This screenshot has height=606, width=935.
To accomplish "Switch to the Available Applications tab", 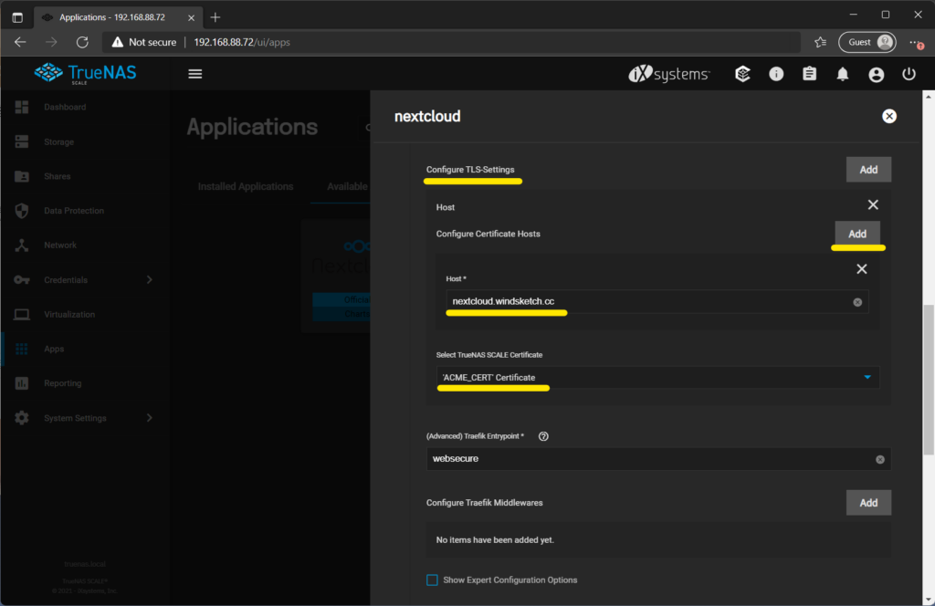I will (346, 186).
